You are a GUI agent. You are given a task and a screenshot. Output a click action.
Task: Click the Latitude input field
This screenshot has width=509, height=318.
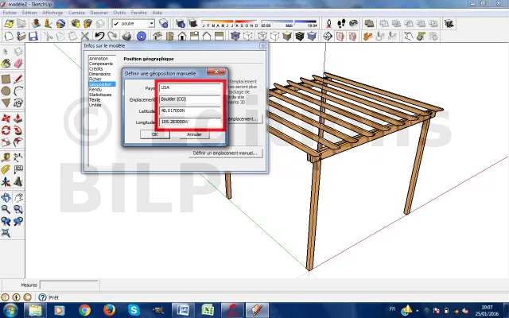(189, 111)
